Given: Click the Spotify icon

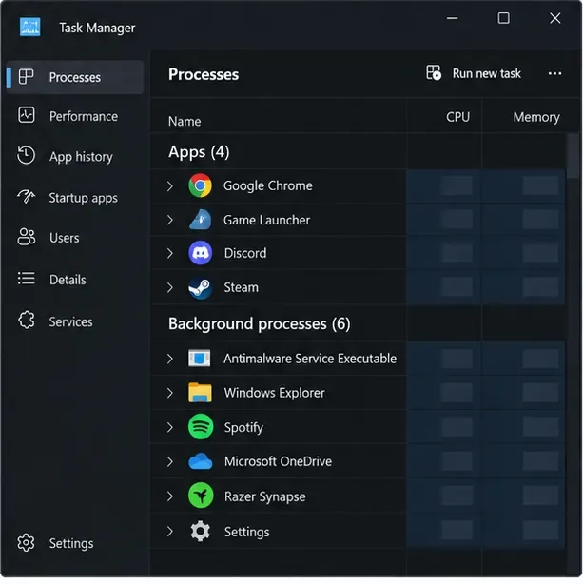Looking at the screenshot, I should 201,427.
